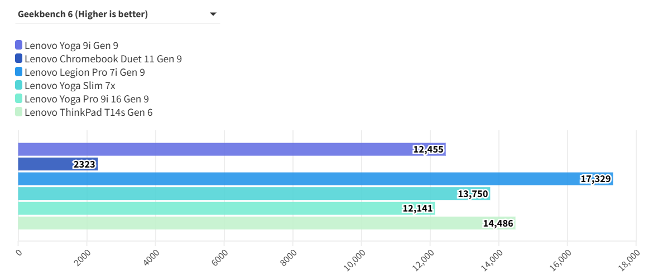
Task: Click the Lenovo Chromebook Duet 11 legend swatch
Action: (19, 59)
